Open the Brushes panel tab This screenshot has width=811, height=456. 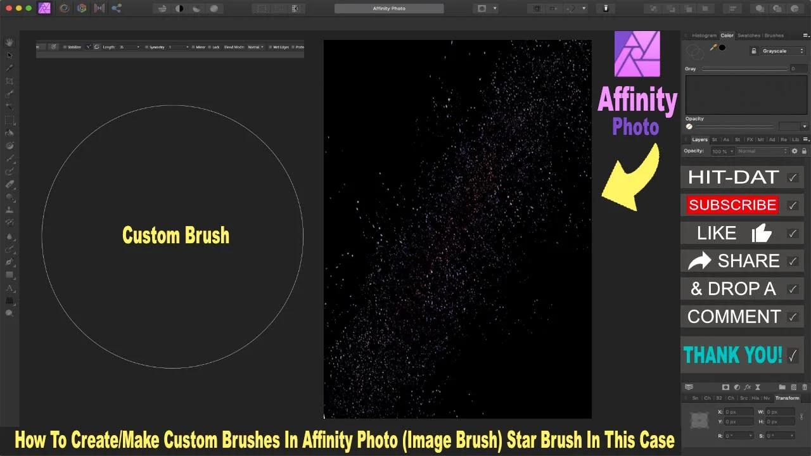pos(774,35)
